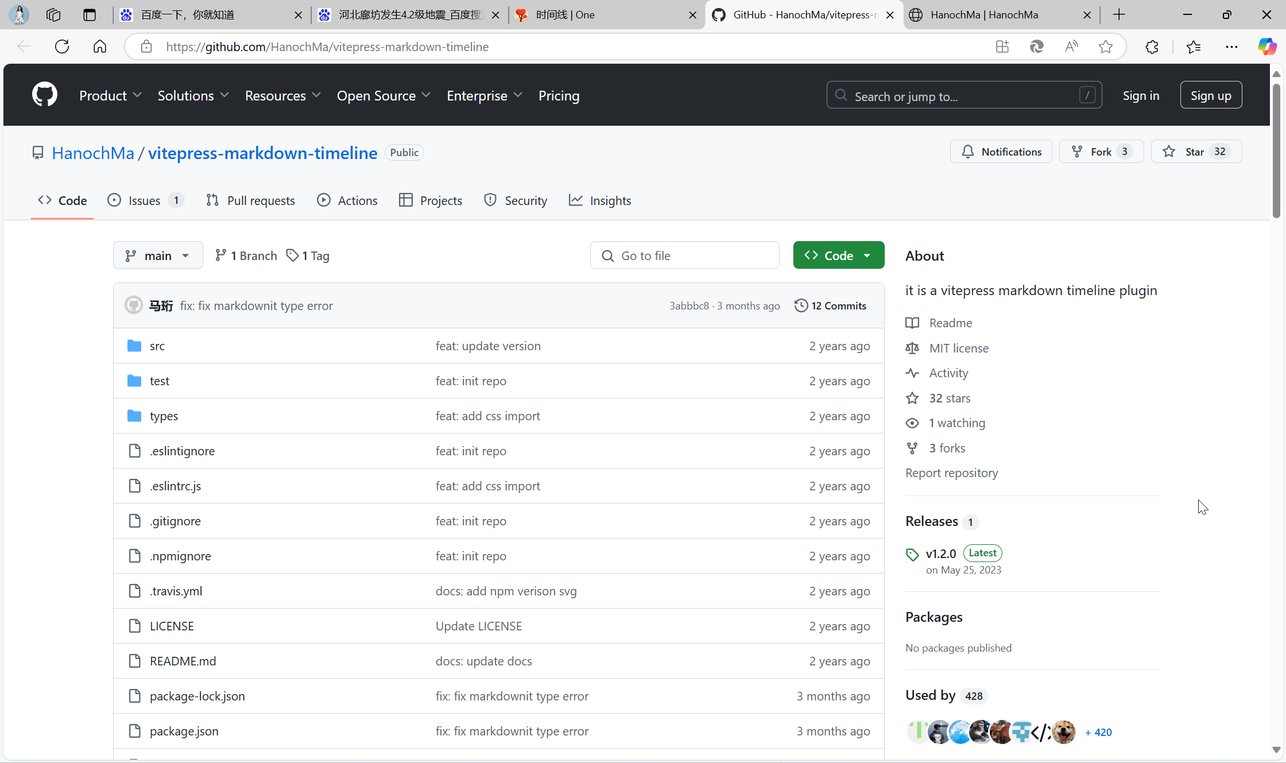1286x763 pixels.
Task: Click the site info lock icon
Action: pyautogui.click(x=146, y=47)
